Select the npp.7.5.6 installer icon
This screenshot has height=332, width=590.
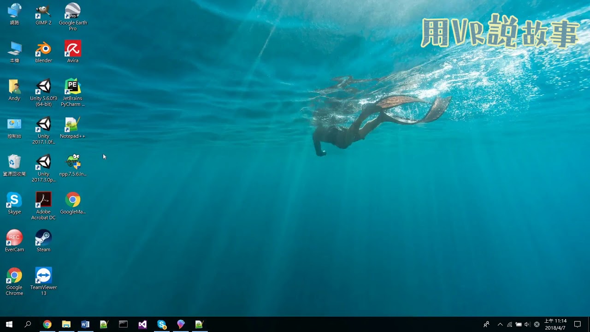tap(73, 162)
